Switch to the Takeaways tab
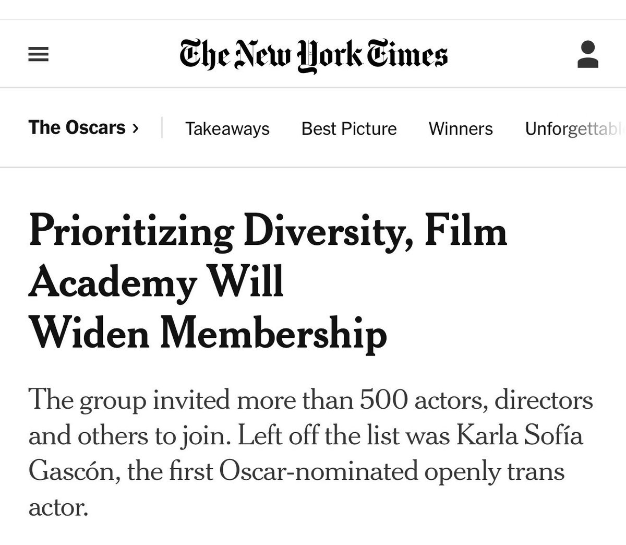The height and width of the screenshot is (545, 626). (x=227, y=128)
